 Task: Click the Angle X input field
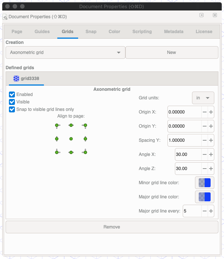[x=188, y=154]
